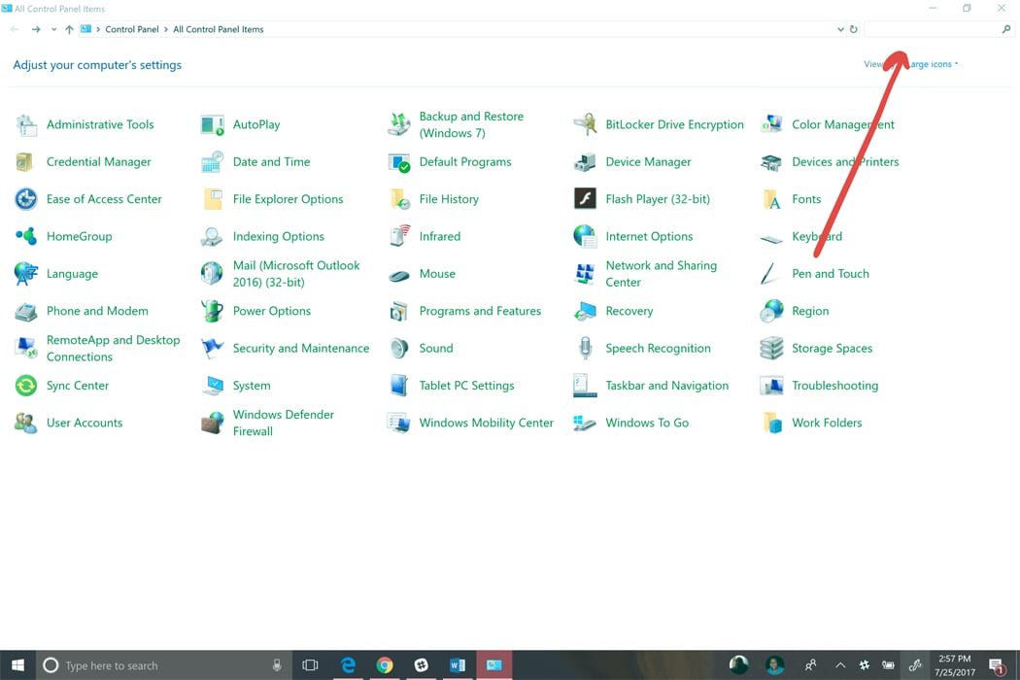Open Mouse settings
1020x680 pixels.
(x=436, y=273)
